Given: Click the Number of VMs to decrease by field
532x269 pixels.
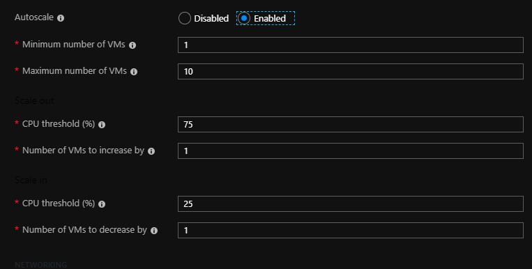Looking at the screenshot, I should coord(351,230).
